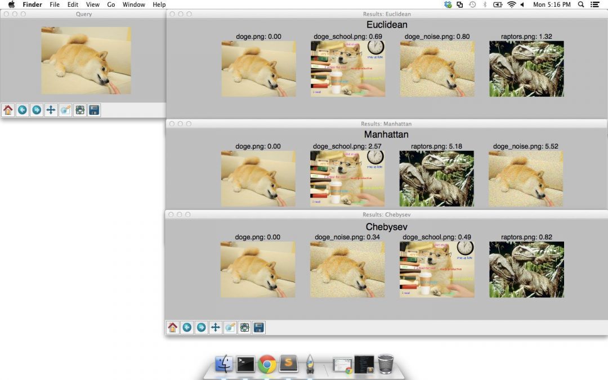608x380 pixels.
Task: Click the Save floppy icon in Chebysev window
Action: tap(259, 328)
